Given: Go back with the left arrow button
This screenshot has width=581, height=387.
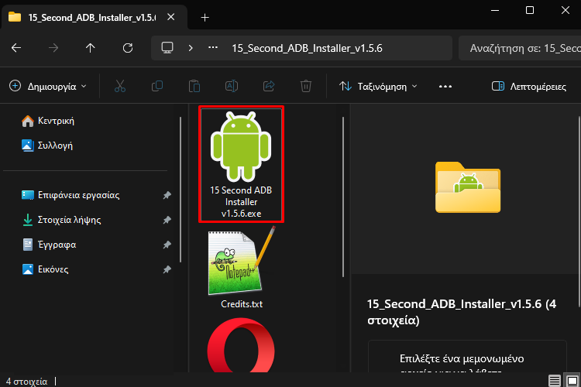Looking at the screenshot, I should click(16, 48).
